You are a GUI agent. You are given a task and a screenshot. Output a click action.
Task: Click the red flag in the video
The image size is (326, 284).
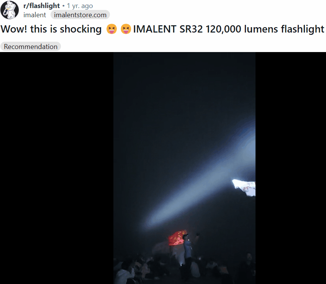click(x=177, y=238)
